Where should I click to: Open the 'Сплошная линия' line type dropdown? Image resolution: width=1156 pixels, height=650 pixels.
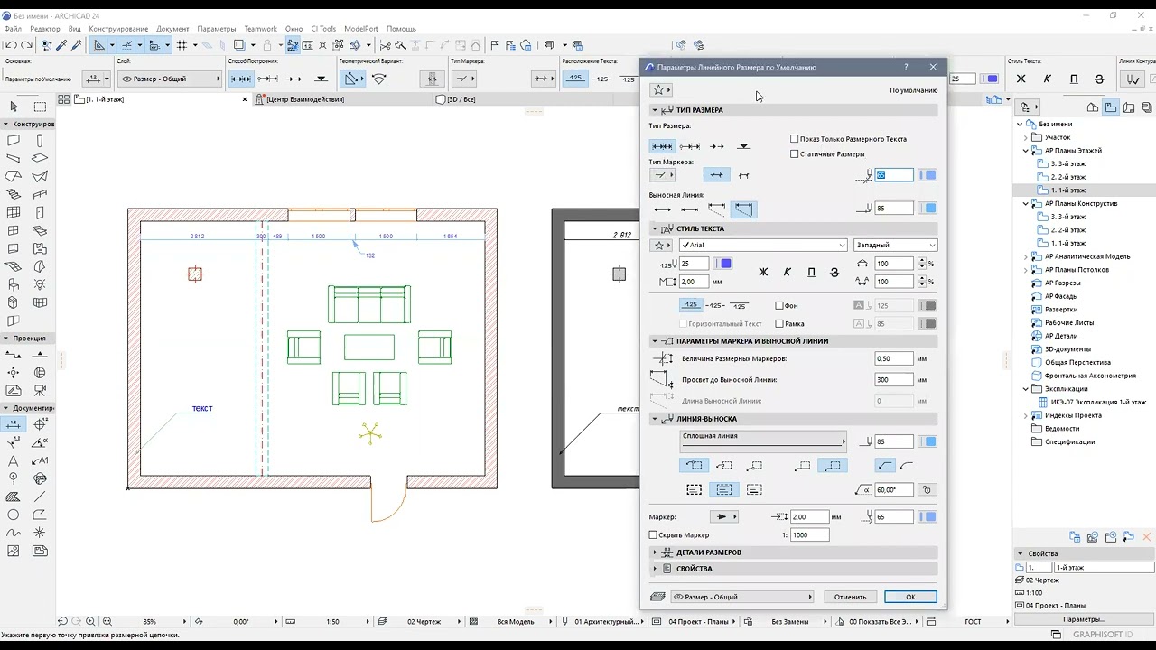tap(763, 440)
